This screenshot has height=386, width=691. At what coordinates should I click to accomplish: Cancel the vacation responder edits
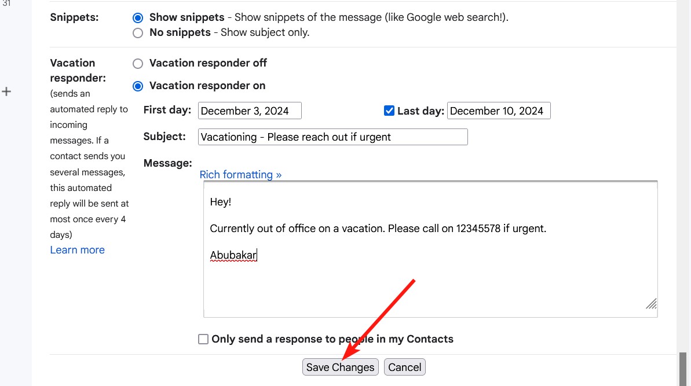(x=404, y=366)
